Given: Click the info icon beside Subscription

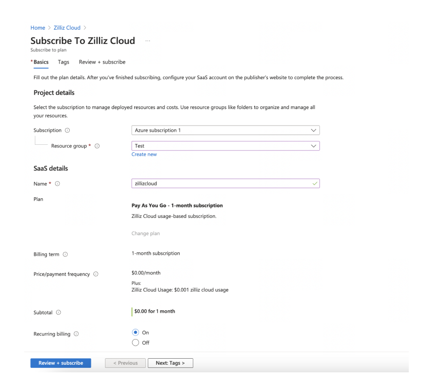Looking at the screenshot, I should coord(67,130).
